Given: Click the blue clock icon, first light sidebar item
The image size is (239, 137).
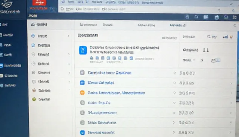Looking at the screenshot, I should 33,36.
